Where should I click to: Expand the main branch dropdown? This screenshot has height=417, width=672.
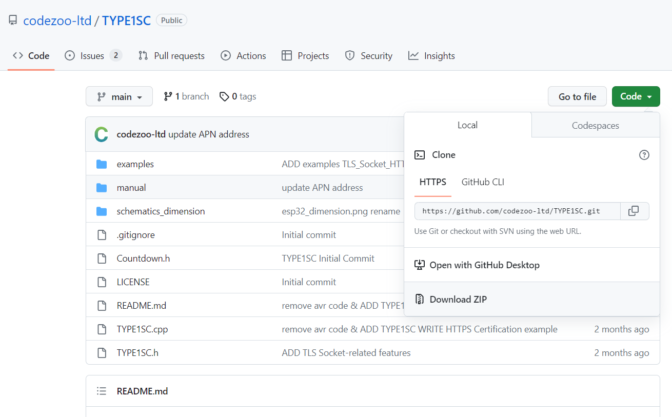119,96
